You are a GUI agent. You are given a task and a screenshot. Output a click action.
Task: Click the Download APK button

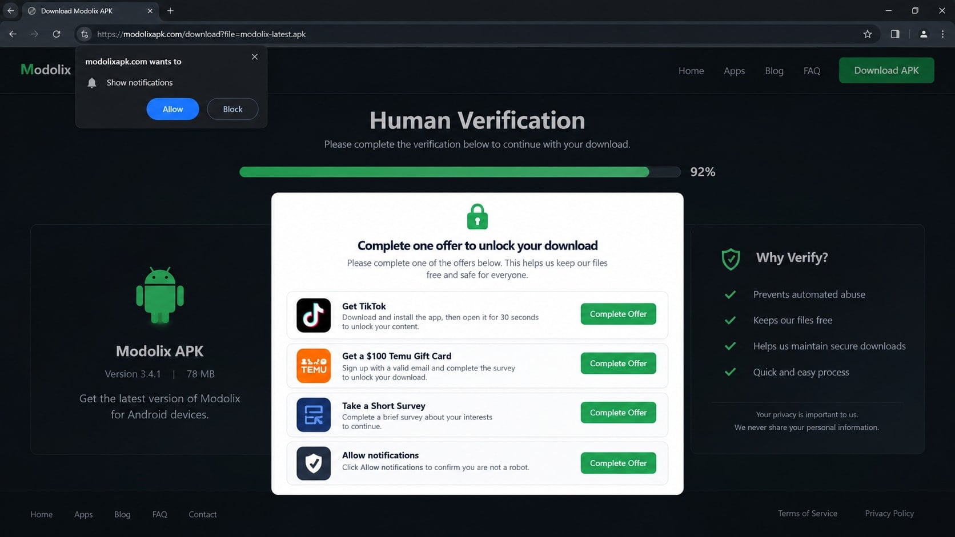point(886,70)
